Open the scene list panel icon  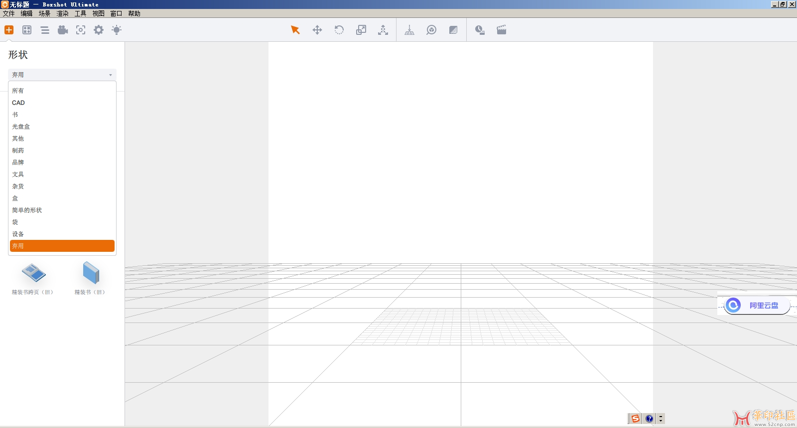[x=45, y=30]
